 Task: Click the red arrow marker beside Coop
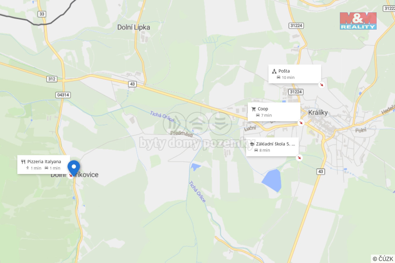tap(301, 122)
